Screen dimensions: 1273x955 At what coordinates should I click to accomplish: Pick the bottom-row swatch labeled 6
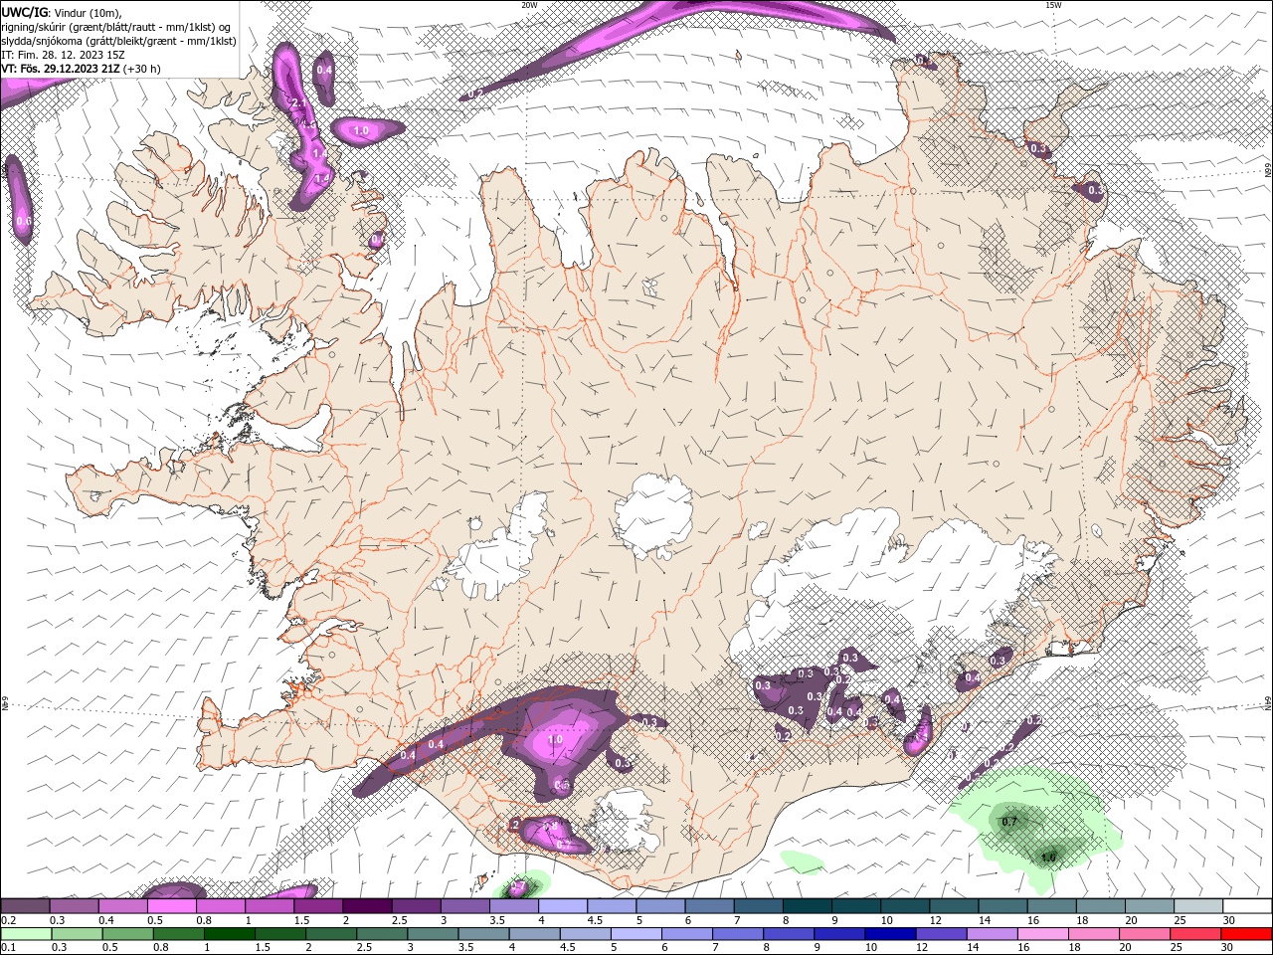point(687,934)
